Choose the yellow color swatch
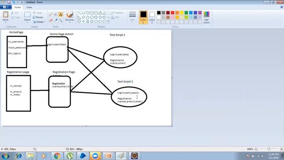 click(181, 13)
